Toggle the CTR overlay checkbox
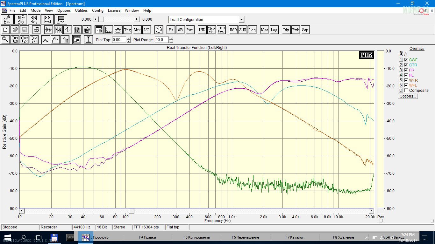The height and width of the screenshot is (244, 435). (406, 65)
